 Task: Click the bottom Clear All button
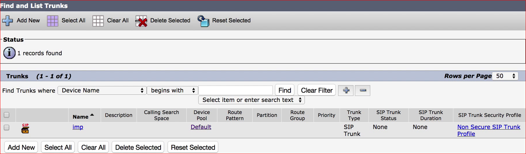(93, 147)
